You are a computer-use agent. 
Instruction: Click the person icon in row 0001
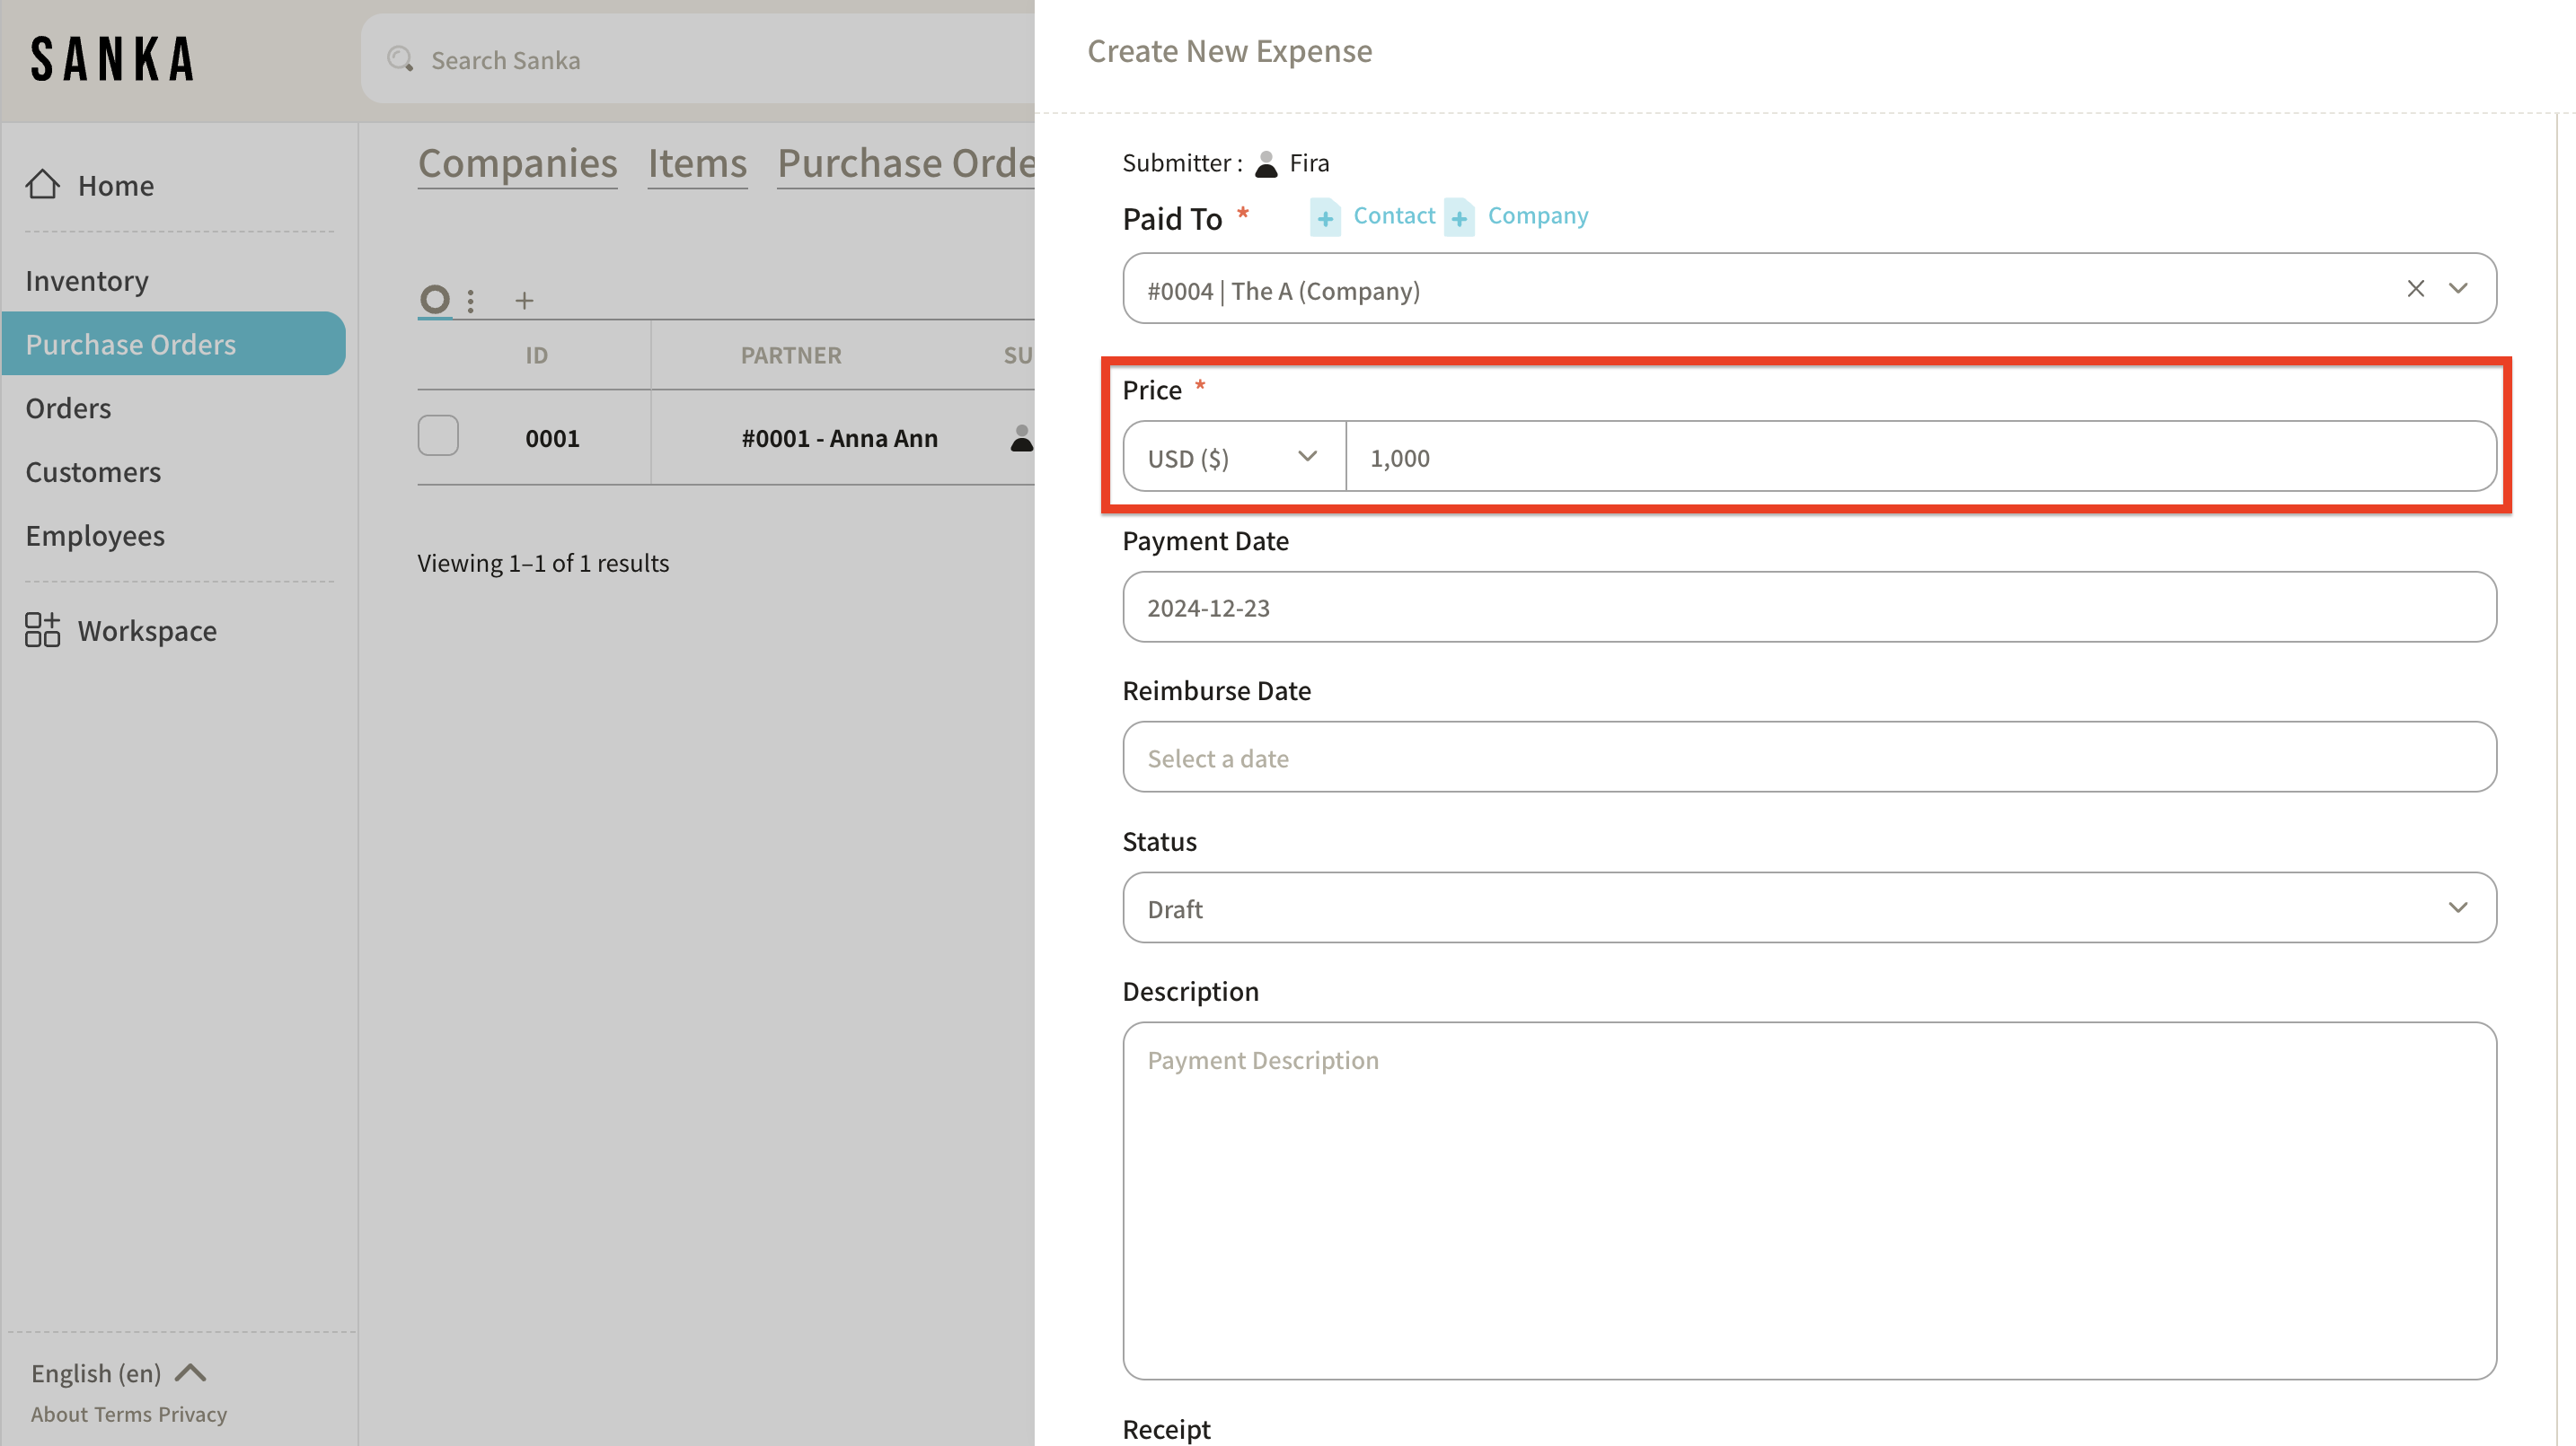1021,438
